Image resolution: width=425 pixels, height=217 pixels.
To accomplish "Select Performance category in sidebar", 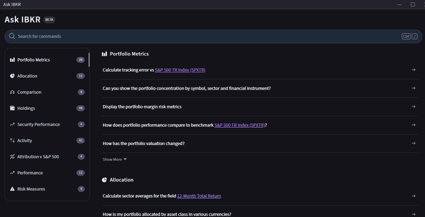I will click(30, 173).
